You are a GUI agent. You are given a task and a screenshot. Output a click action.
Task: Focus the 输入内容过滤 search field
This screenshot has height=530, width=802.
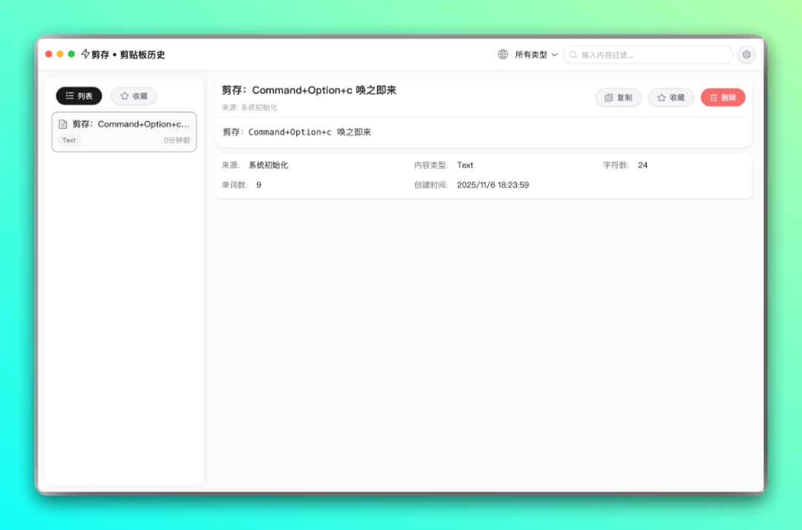(653, 55)
